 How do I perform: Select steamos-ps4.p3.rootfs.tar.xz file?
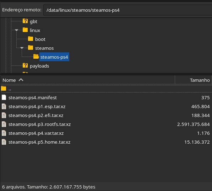(x=40, y=124)
